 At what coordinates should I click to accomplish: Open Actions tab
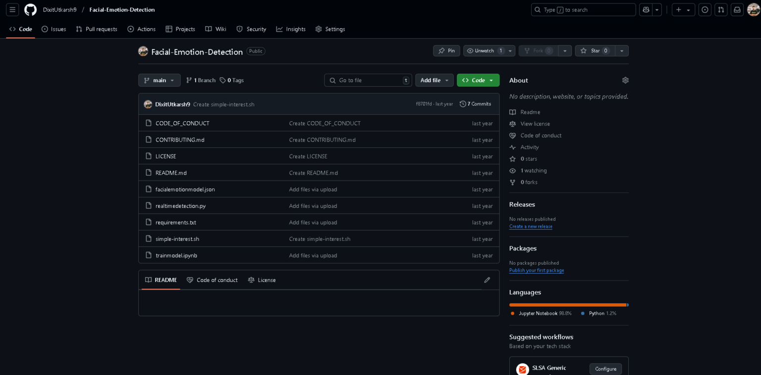tap(142, 29)
